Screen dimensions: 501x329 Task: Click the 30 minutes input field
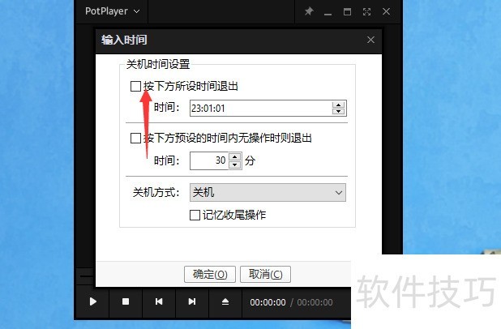tap(209, 160)
